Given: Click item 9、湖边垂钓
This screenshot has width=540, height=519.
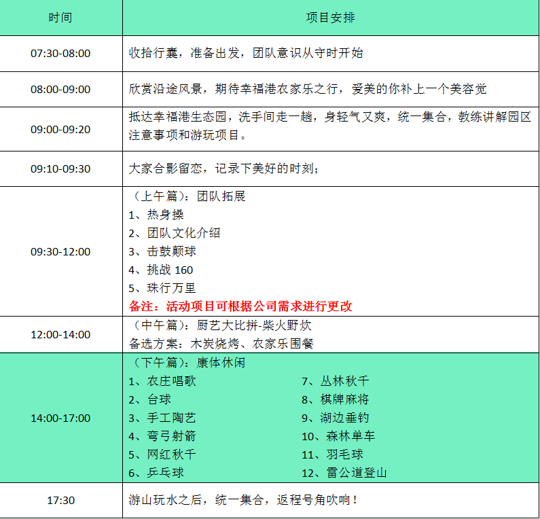Looking at the screenshot, I should (x=336, y=418).
